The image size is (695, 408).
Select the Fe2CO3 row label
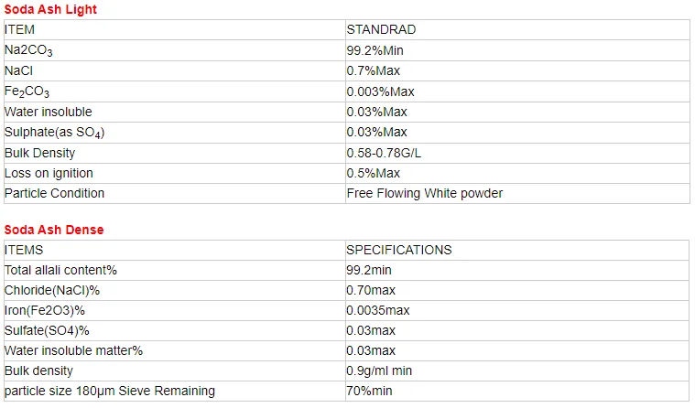click(x=27, y=92)
